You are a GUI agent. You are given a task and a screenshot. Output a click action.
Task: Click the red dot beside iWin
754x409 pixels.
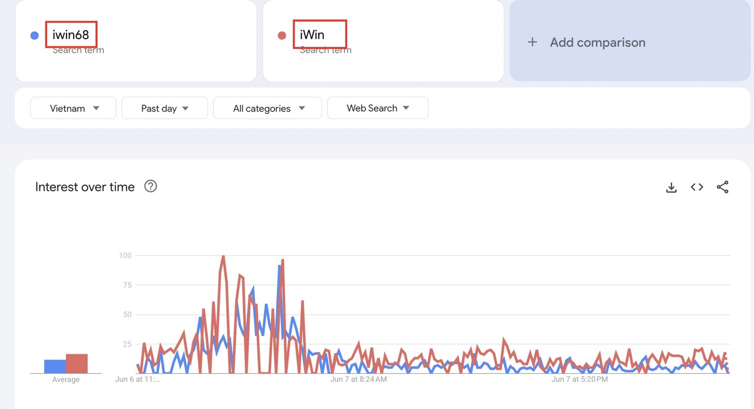282,35
